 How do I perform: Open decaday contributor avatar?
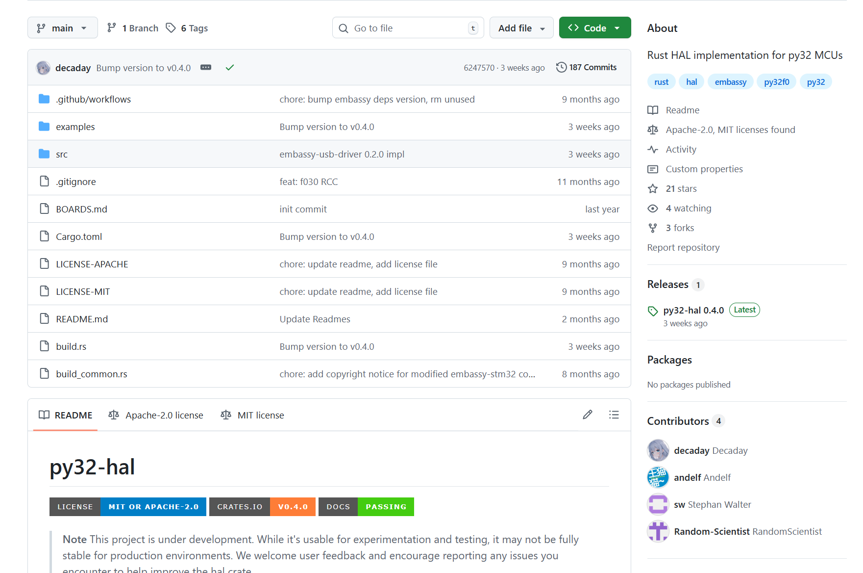(x=658, y=450)
